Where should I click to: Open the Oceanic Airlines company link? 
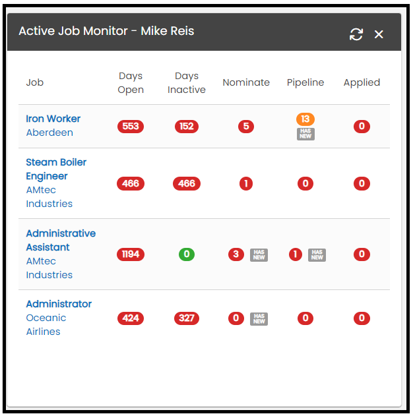coord(46,324)
